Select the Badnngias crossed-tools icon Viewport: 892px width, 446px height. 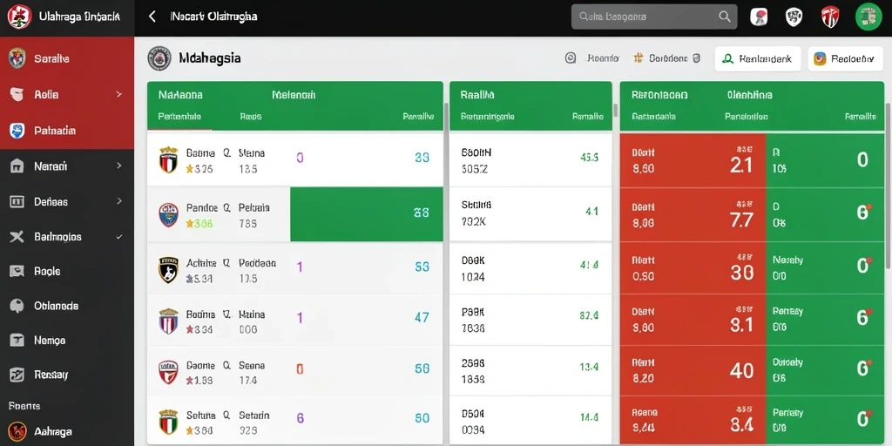17,237
